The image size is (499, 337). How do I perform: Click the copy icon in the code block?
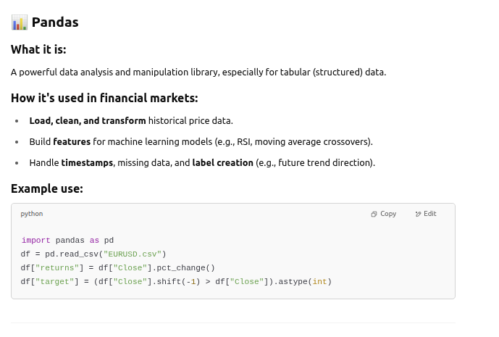[374, 214]
